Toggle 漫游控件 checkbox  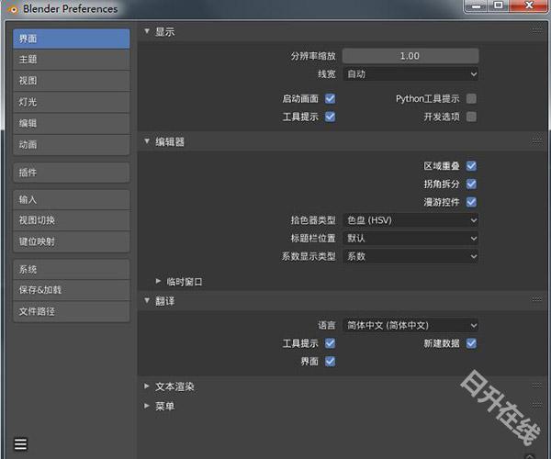[x=471, y=202]
